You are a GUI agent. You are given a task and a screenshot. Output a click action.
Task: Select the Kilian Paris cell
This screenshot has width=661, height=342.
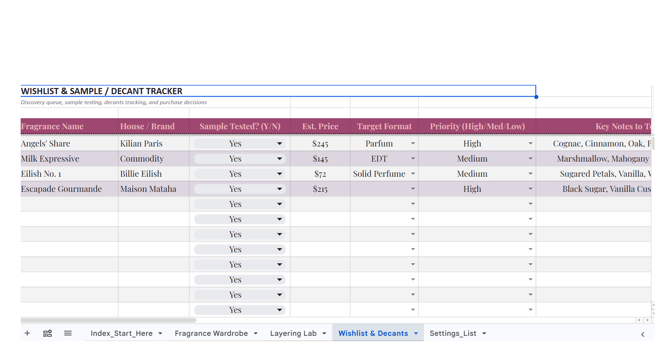[154, 144]
